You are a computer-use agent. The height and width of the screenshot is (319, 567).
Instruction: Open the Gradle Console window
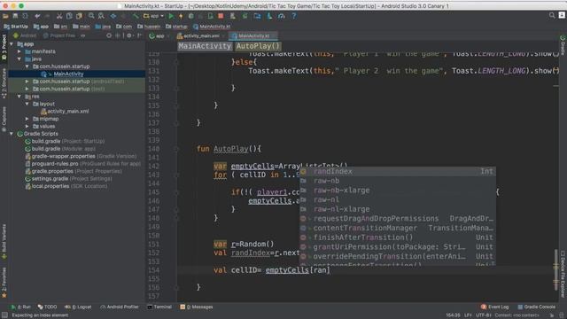click(x=536, y=307)
